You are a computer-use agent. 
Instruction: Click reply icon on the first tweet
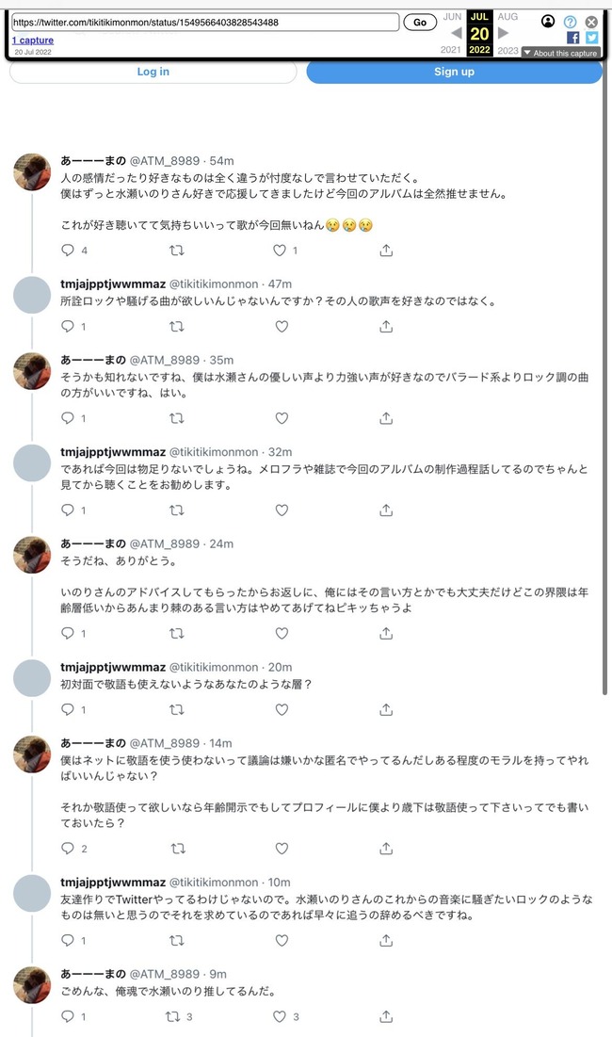point(67,251)
